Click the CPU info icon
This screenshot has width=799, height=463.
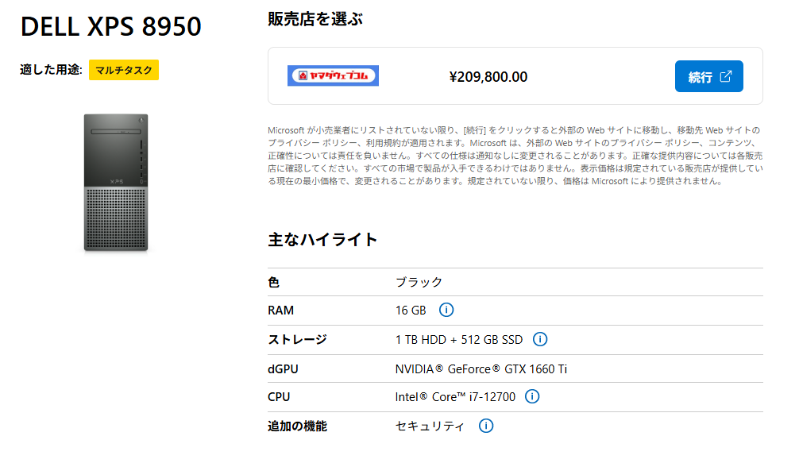point(532,396)
